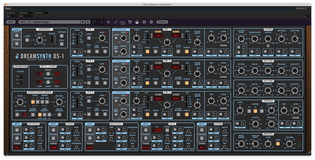Click the SAVE preset button
The width and height of the screenshot is (315, 160).
coord(23,22)
